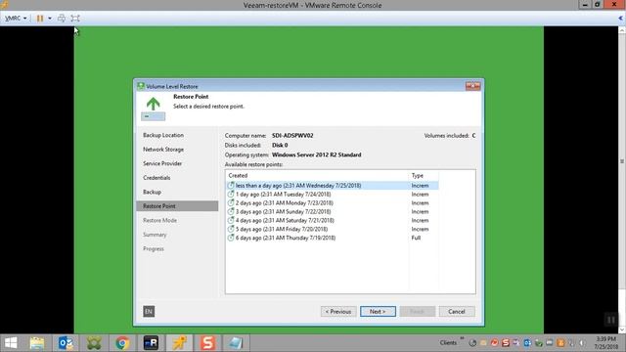
Task: Open Snagit from the taskbar
Action: click(x=207, y=343)
